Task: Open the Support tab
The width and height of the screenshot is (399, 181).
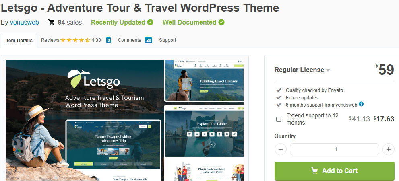Action: (x=167, y=40)
